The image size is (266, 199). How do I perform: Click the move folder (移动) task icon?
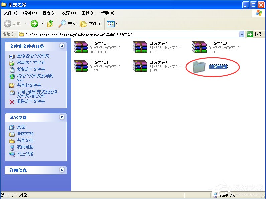[x=12, y=63]
